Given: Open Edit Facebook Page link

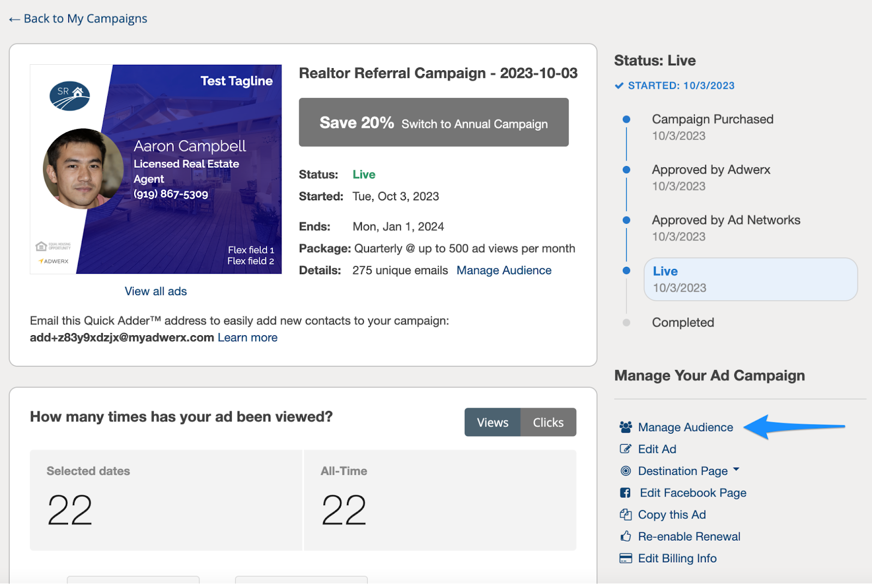Looking at the screenshot, I should [x=693, y=493].
